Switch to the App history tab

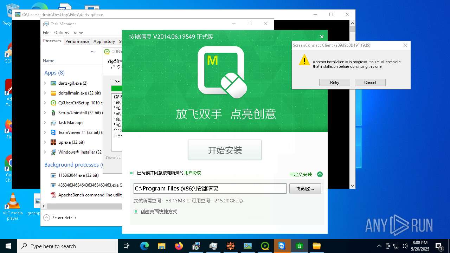[x=104, y=41]
